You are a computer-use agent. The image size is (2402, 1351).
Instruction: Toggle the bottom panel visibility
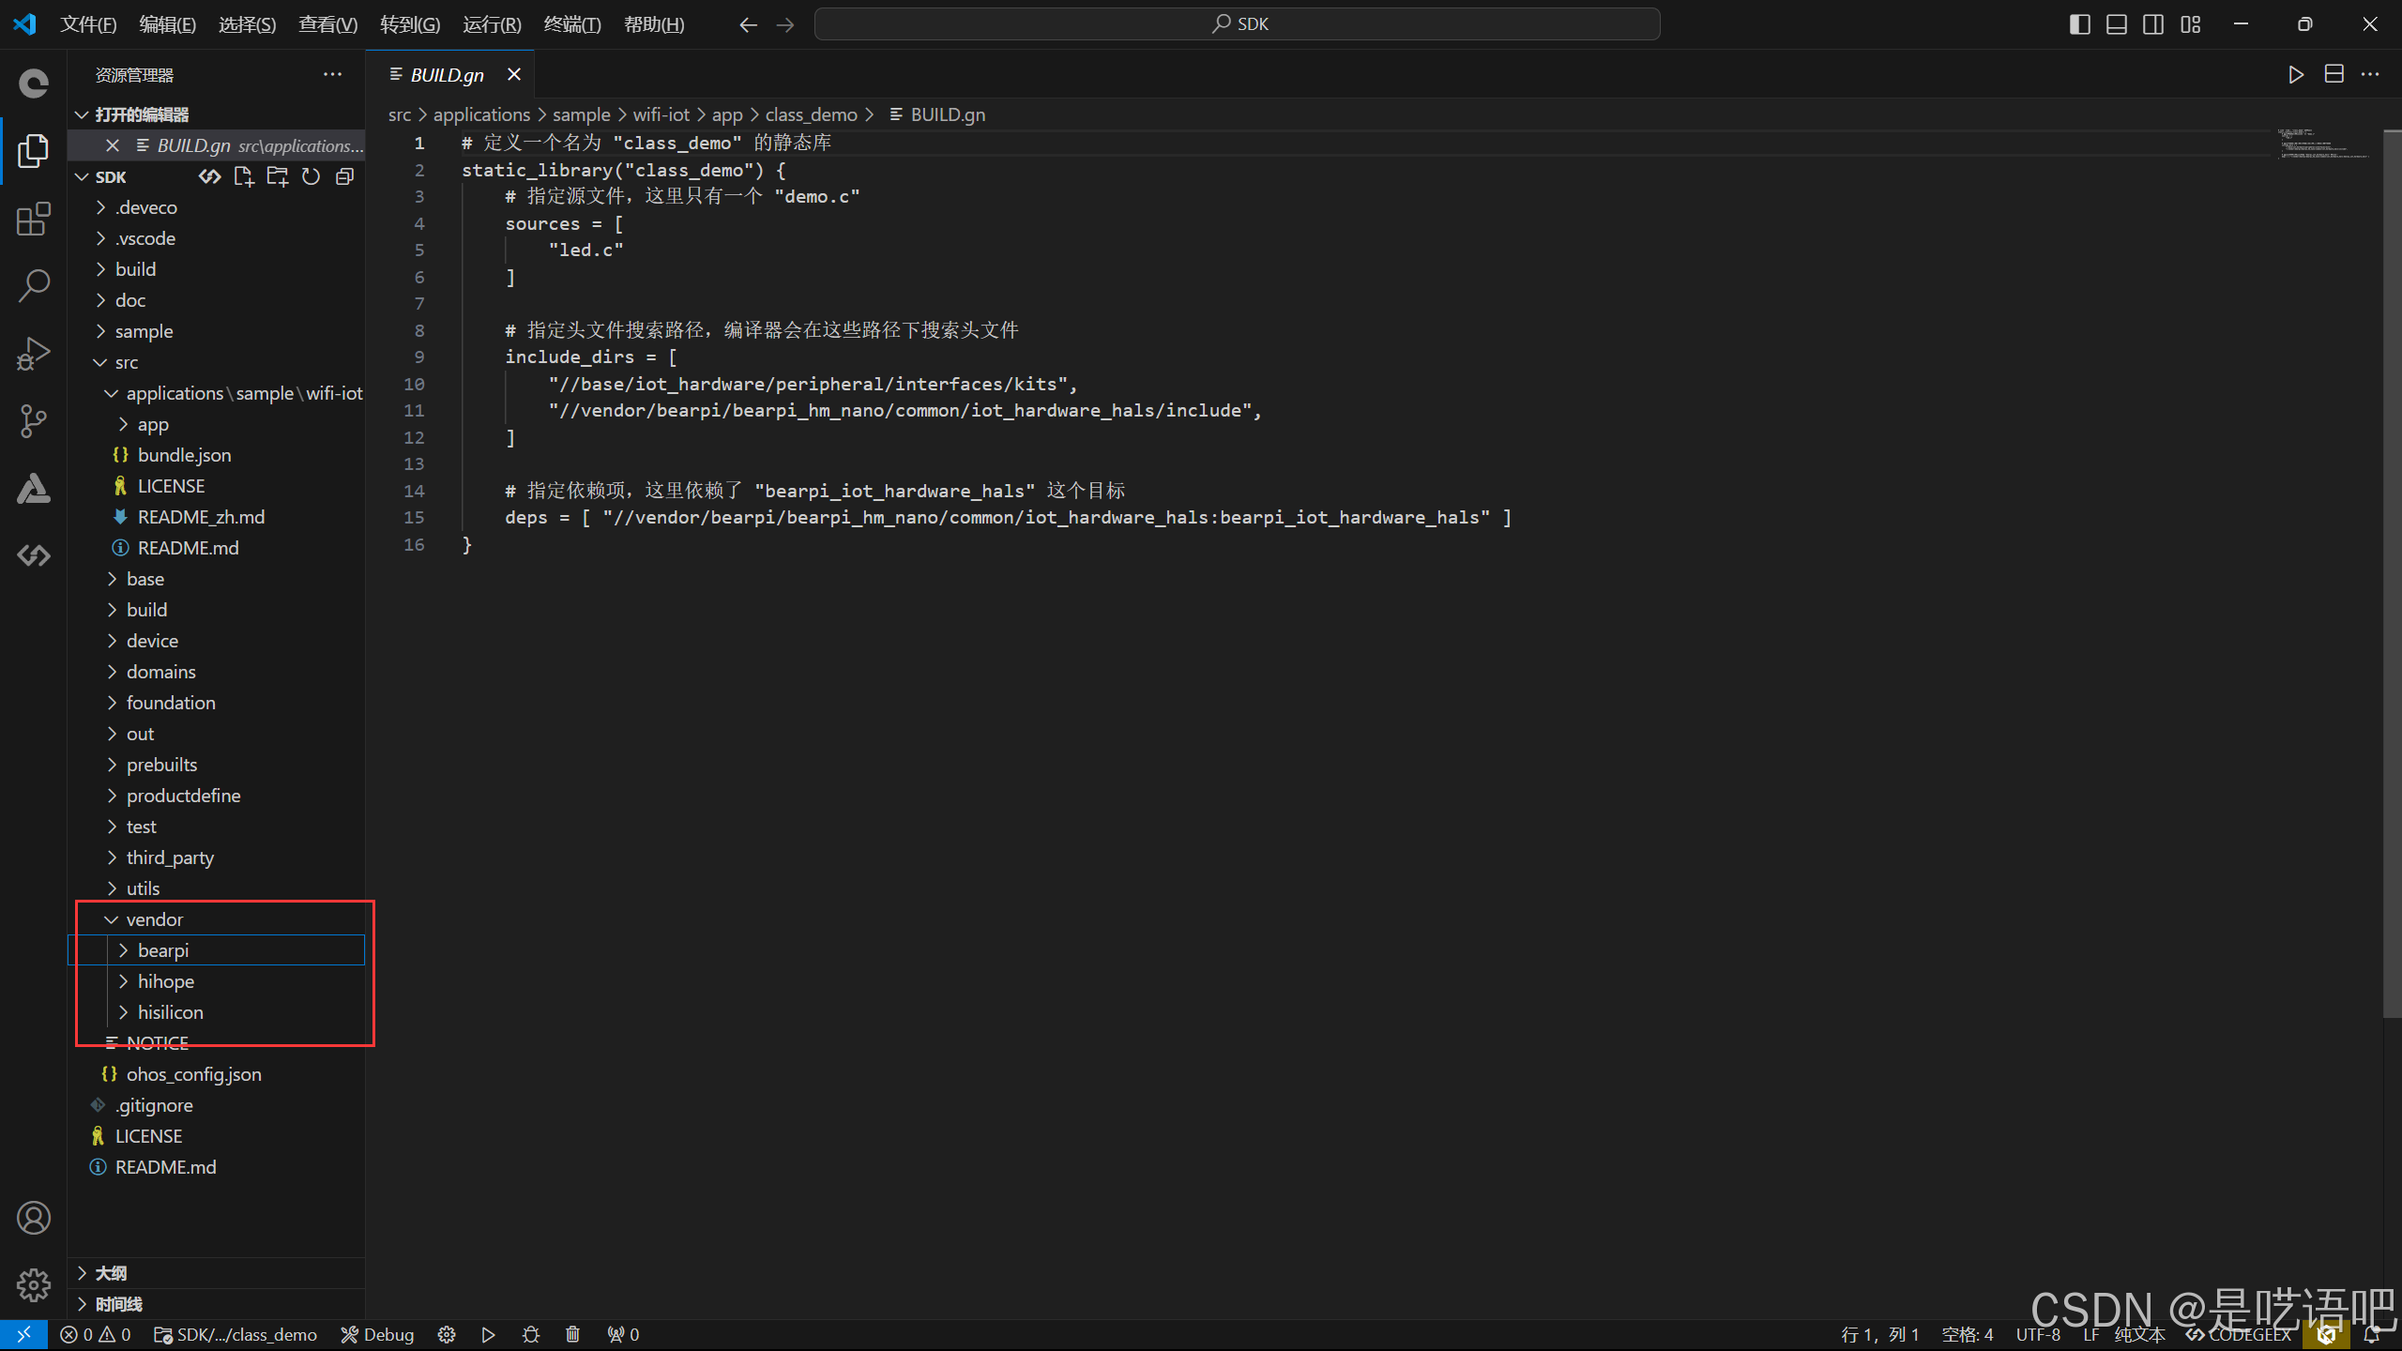point(2117,24)
